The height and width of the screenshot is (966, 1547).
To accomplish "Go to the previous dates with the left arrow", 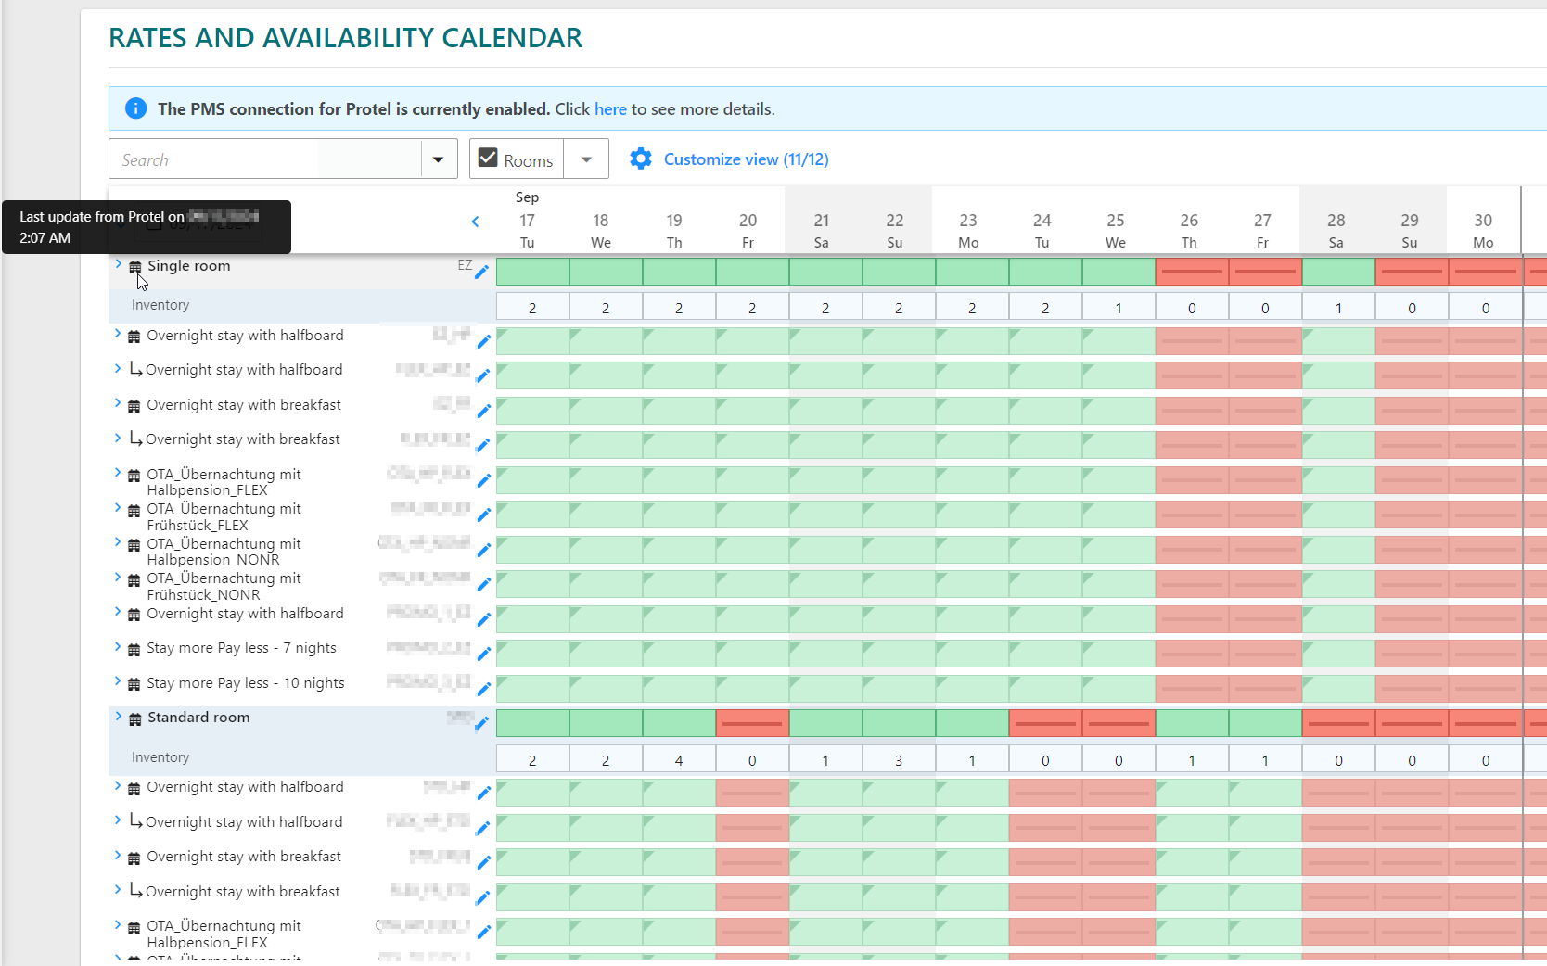I will click(x=475, y=222).
